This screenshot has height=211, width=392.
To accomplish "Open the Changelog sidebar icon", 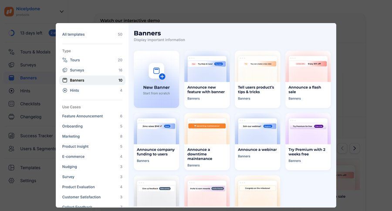I will click(11, 117).
